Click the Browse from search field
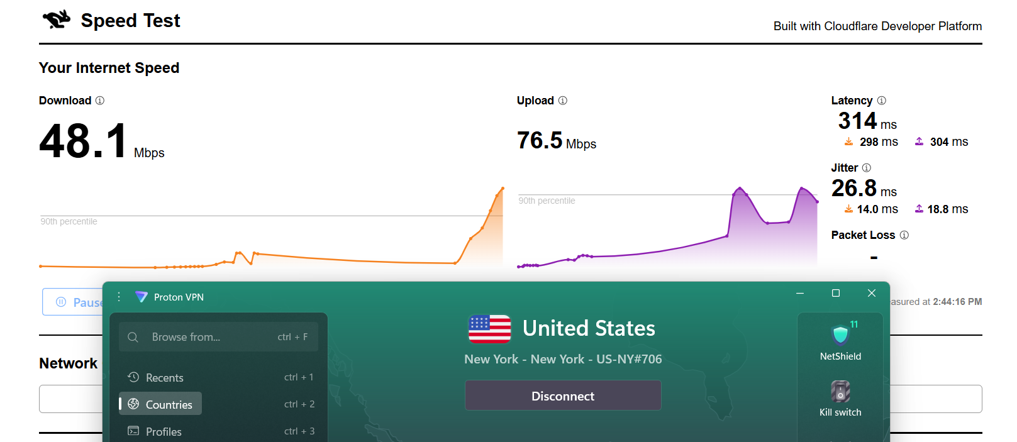 coord(218,337)
